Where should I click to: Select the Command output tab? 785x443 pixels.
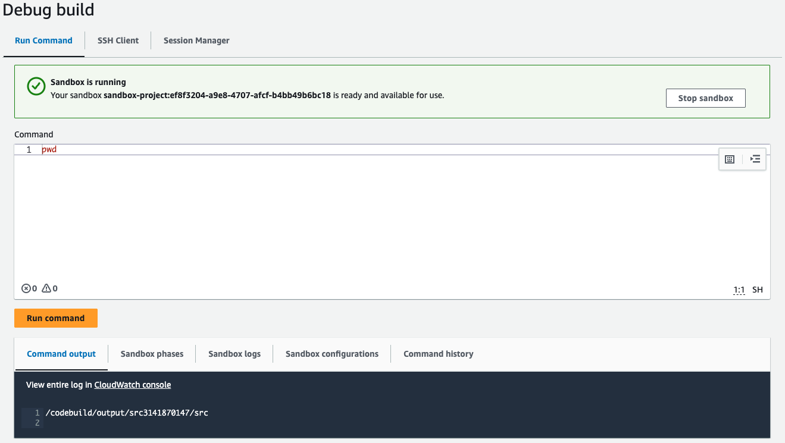tap(61, 354)
